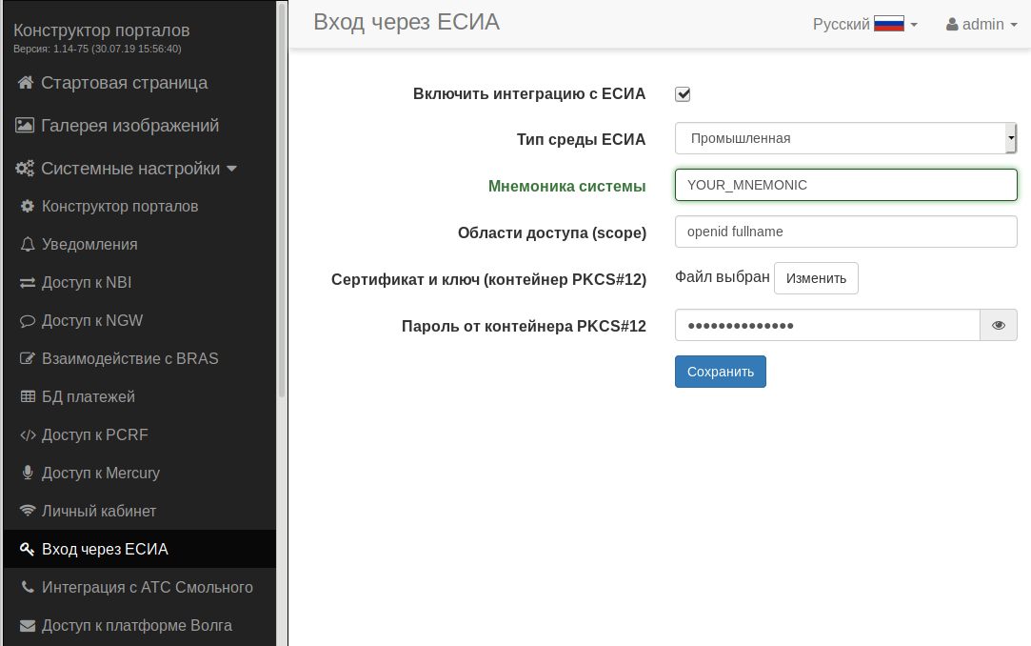Viewport: 1031px width, 646px height.
Task: Click the microphone icon for Доступ к Mercury
Action: point(28,474)
